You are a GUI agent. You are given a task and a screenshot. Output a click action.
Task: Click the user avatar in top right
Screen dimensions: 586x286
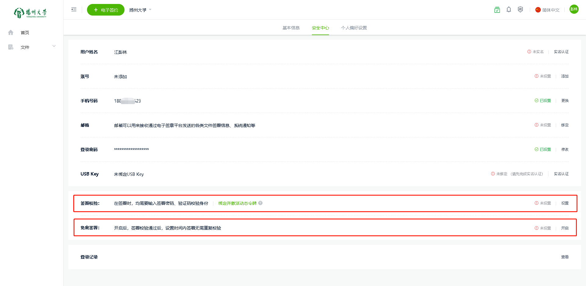click(x=574, y=9)
